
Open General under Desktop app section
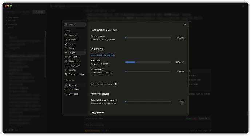click(75, 85)
